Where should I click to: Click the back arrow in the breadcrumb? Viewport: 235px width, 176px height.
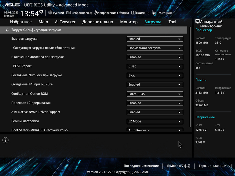click(x=8, y=30)
